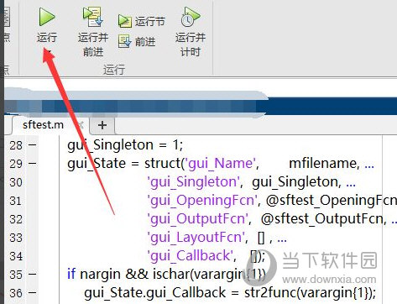This screenshot has width=397, height=304.
Task: Click the green Run (运行) play icon
Action: tap(47, 17)
